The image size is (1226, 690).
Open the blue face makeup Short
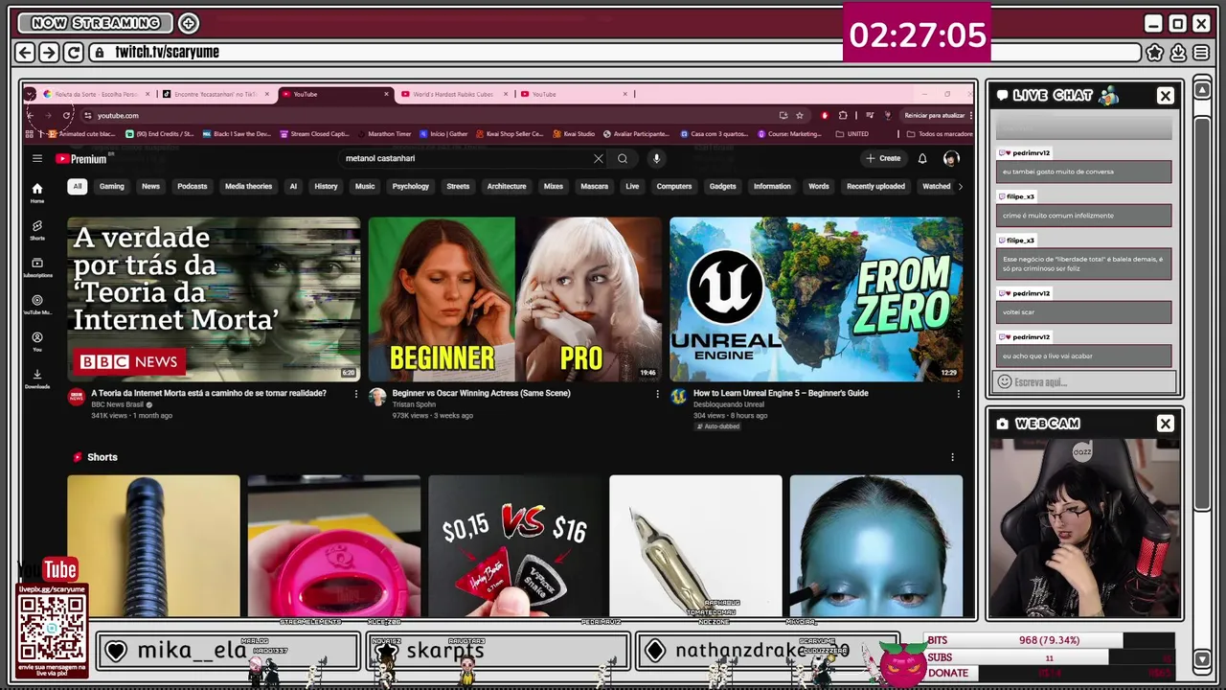pos(876,546)
